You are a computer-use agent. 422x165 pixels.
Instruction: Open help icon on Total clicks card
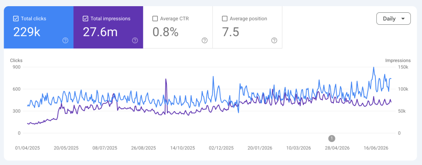pos(66,40)
